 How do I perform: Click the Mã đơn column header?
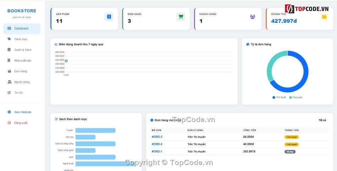pyautogui.click(x=156, y=130)
